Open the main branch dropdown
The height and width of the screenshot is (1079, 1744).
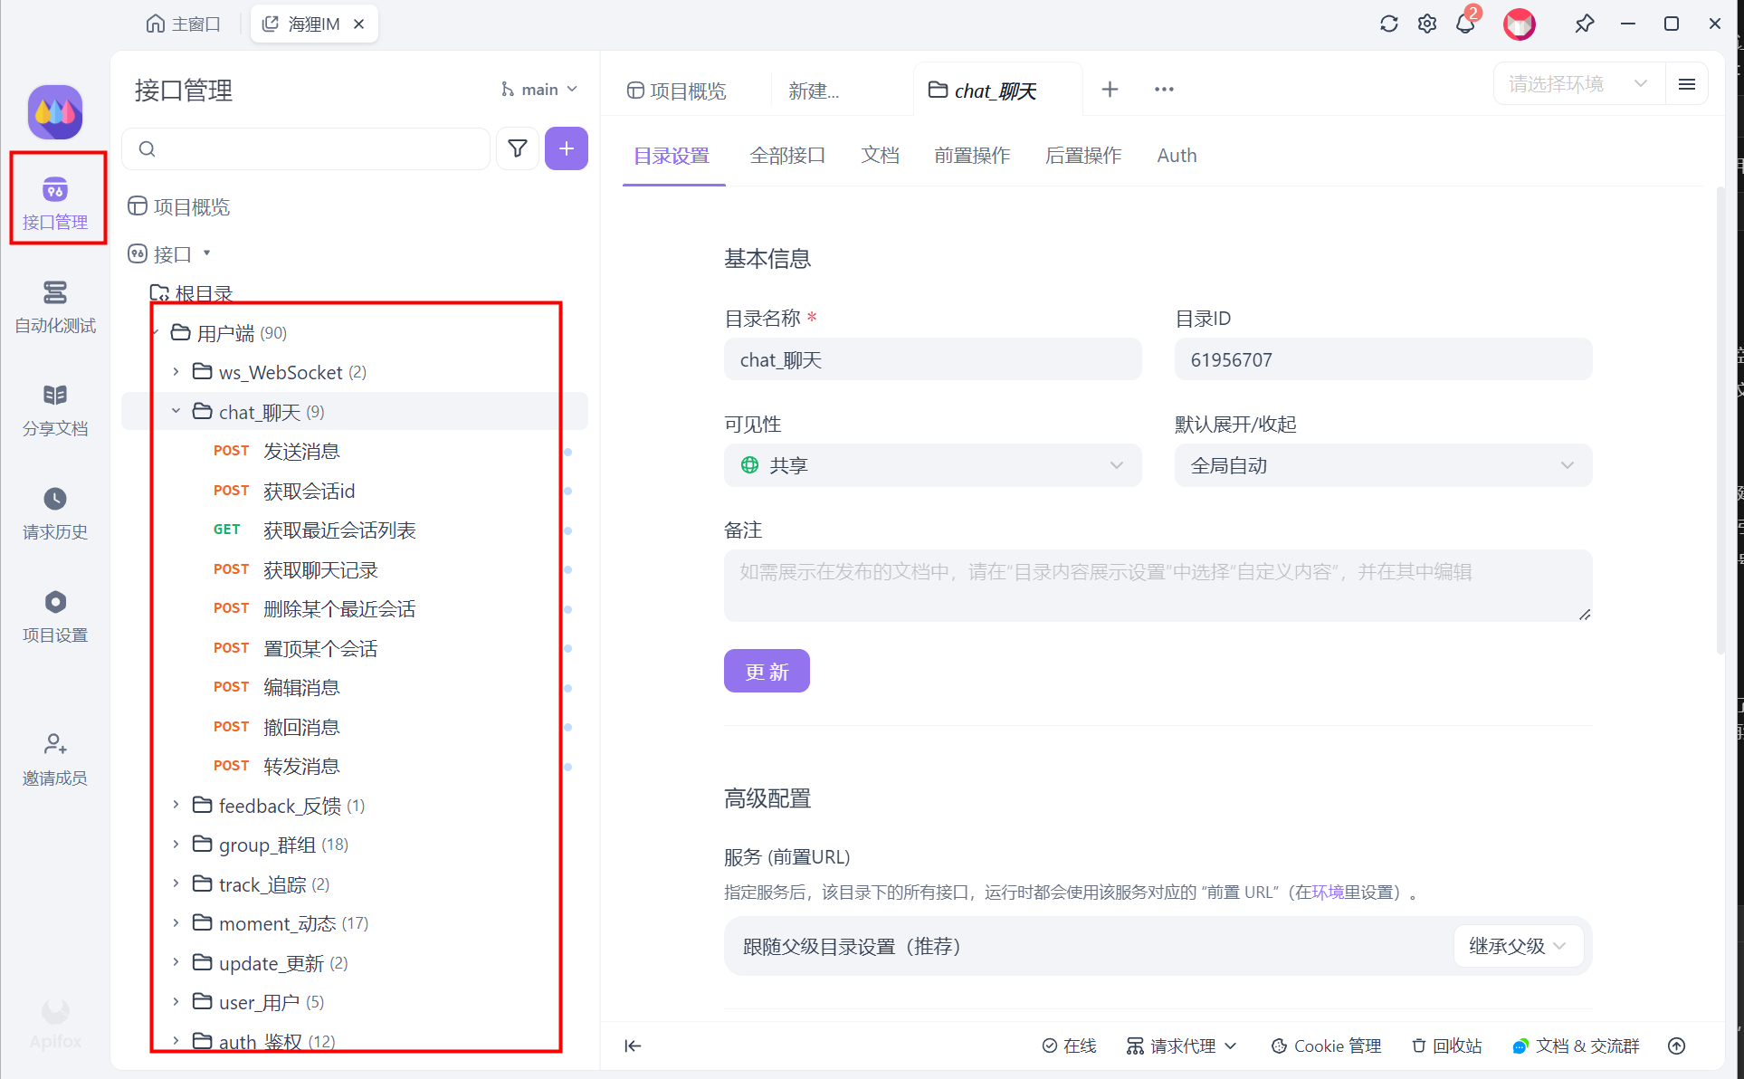coord(539,90)
